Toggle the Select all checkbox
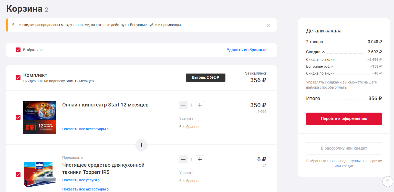 click(x=18, y=50)
